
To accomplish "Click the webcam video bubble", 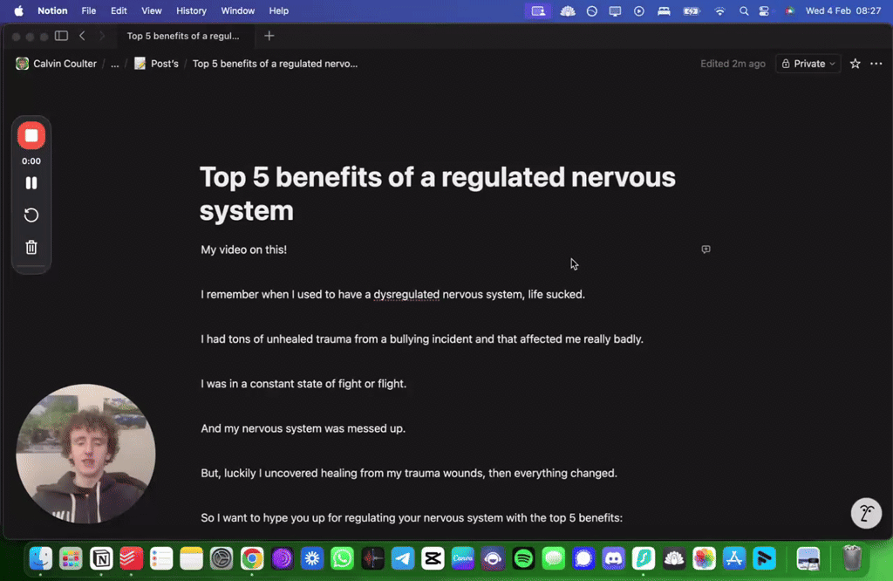I will 85,454.
